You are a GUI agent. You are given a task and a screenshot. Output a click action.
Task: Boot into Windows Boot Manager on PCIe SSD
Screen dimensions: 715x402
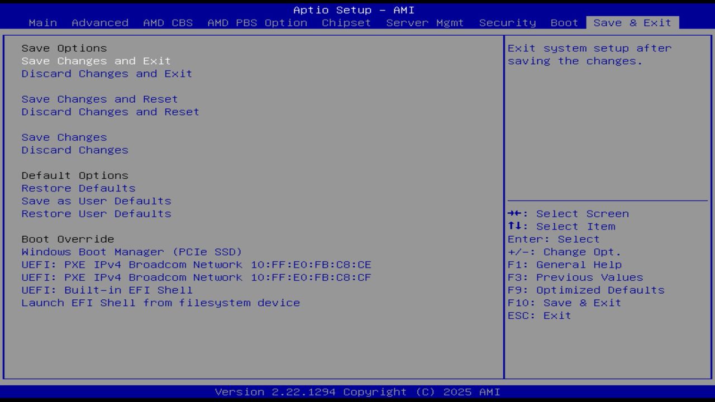(x=131, y=252)
